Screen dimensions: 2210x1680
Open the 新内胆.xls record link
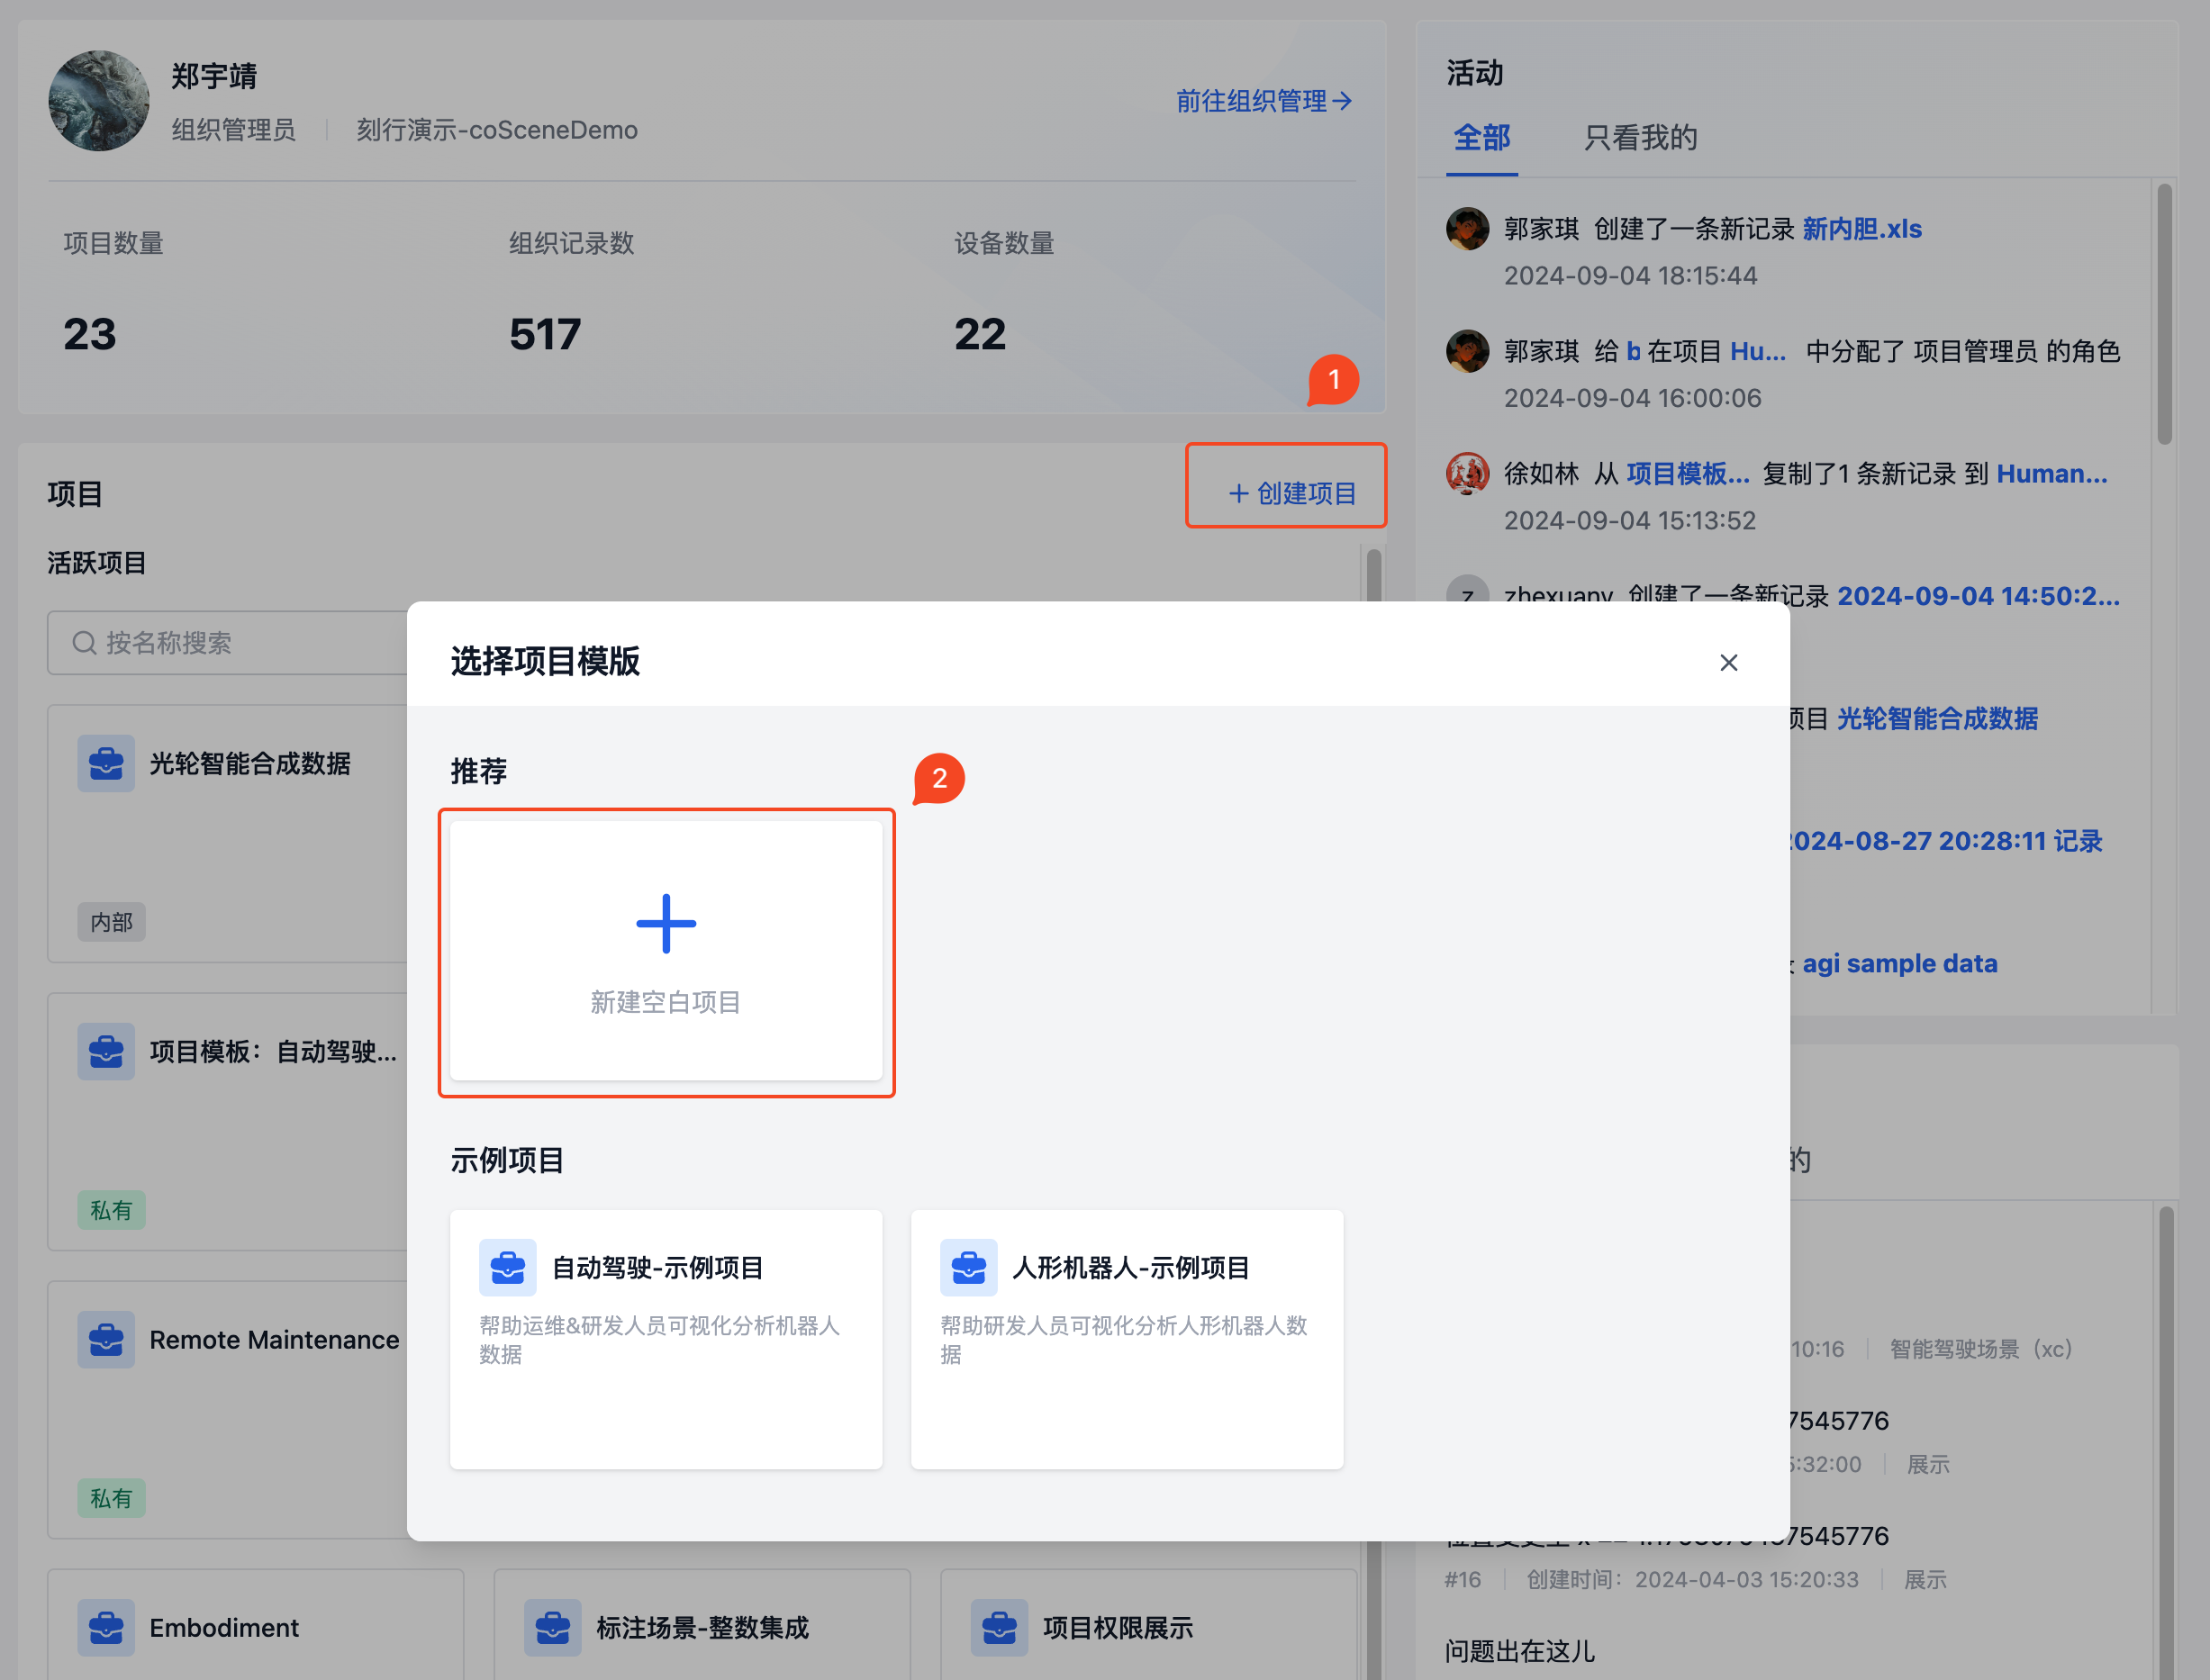click(1862, 229)
